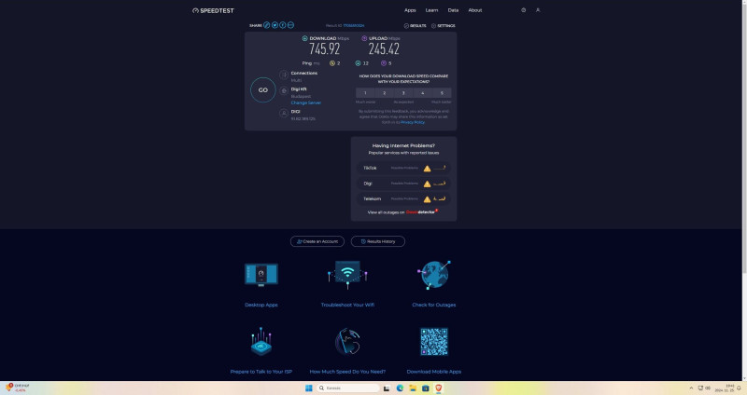
Task: Follow the Change Server link
Action: (306, 102)
